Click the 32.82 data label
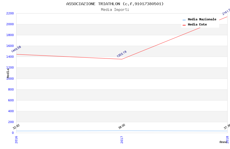The width and height of the screenshot is (230, 149). click(x=16, y=127)
